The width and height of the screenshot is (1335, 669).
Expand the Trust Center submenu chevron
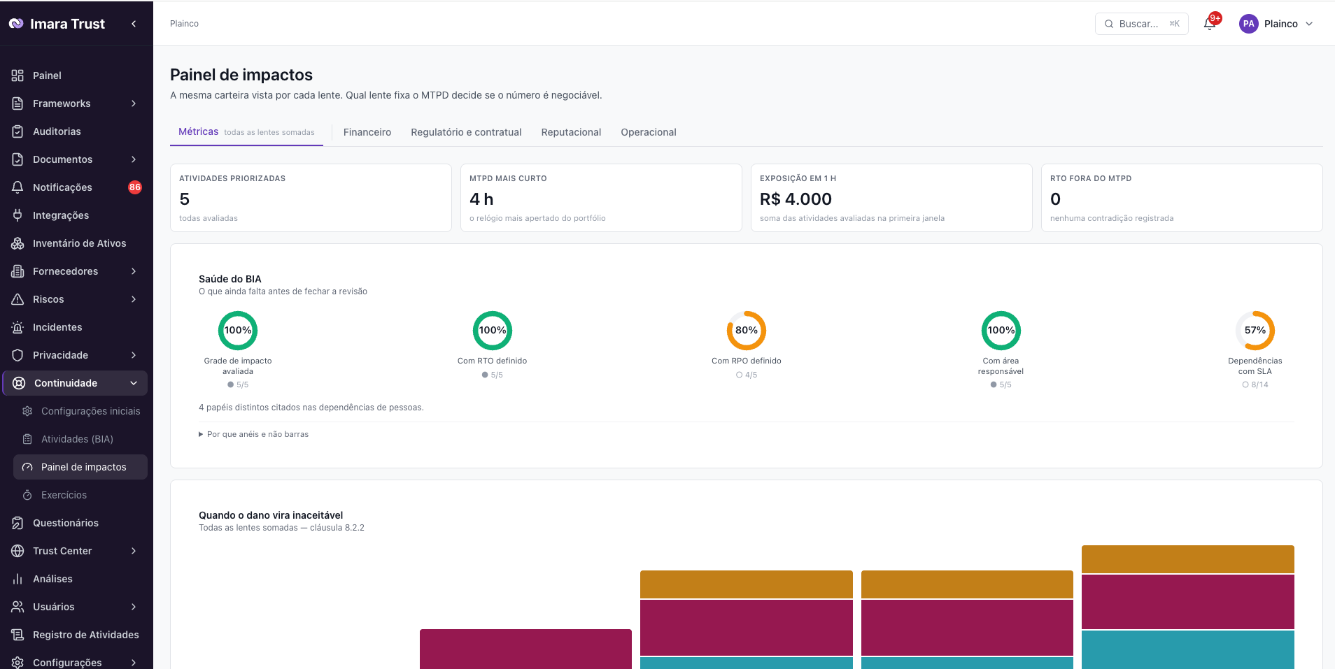pyautogui.click(x=134, y=551)
